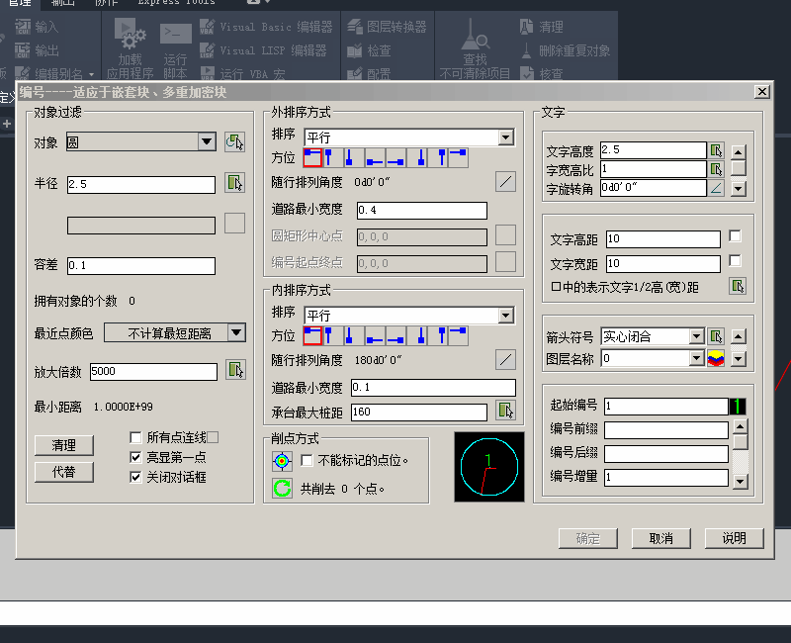Click Visual LISP 编辑器 in background ribbon

tap(263, 50)
